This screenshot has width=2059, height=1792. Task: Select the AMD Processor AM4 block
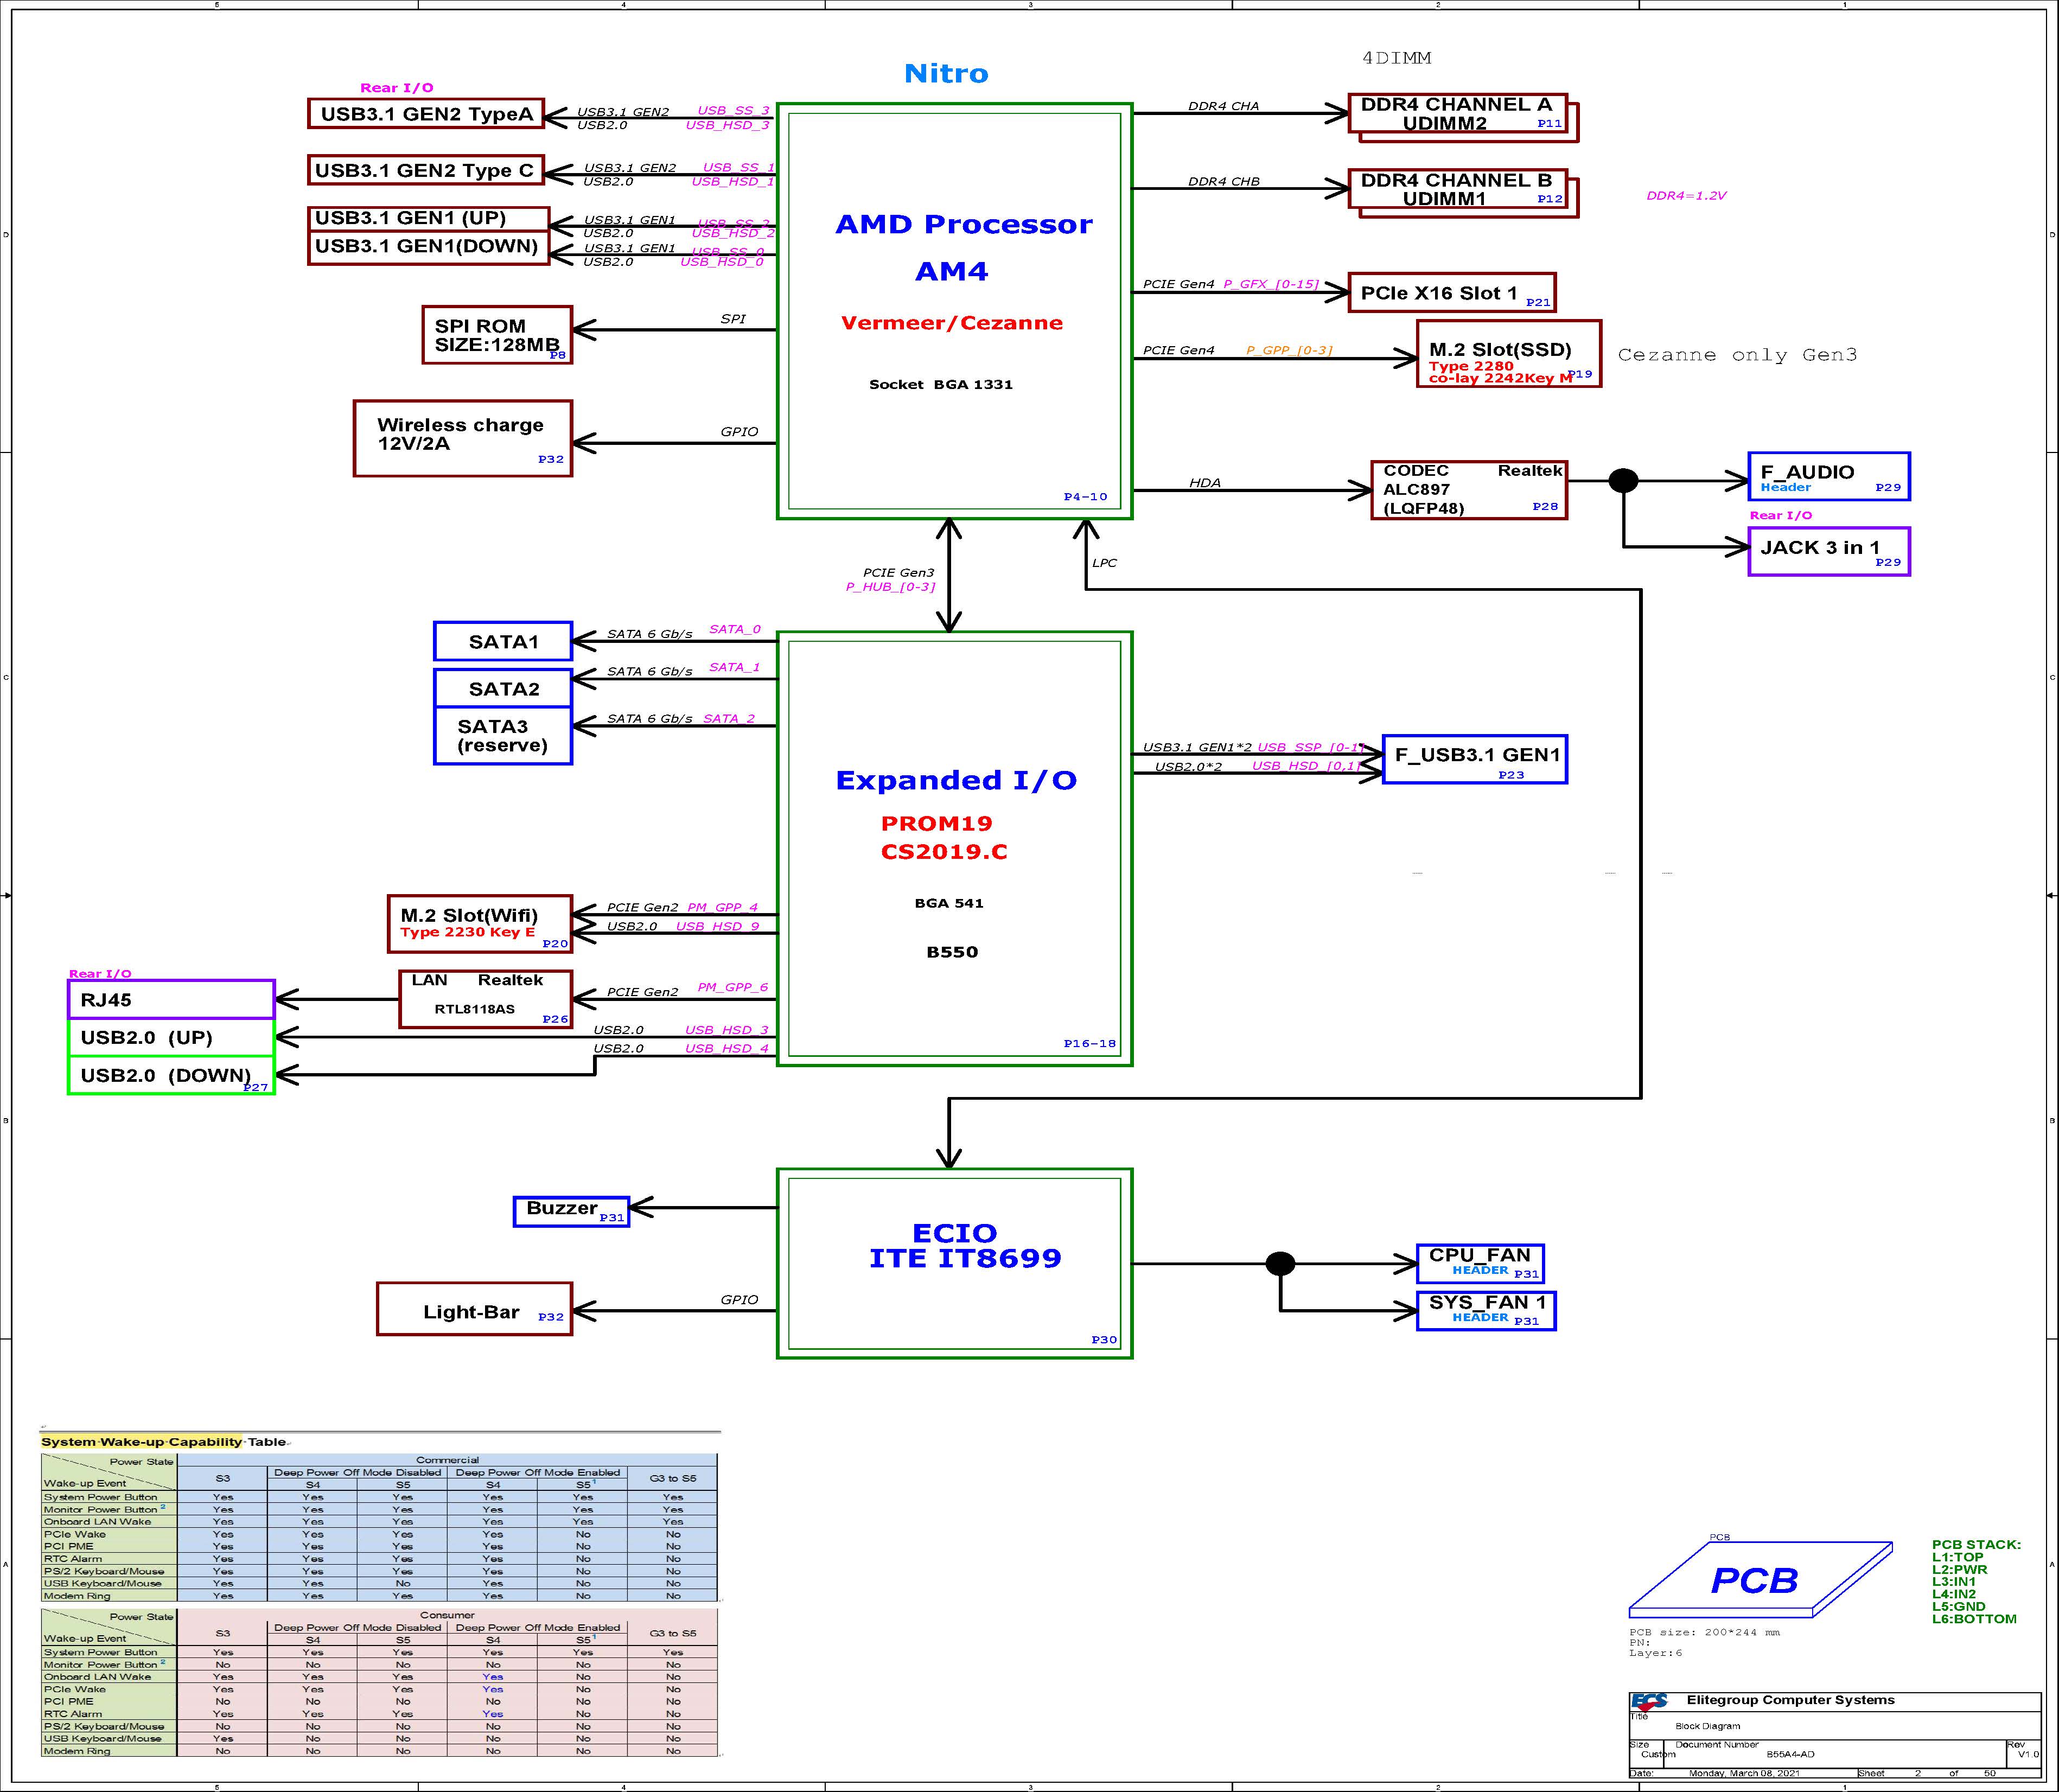coord(954,311)
